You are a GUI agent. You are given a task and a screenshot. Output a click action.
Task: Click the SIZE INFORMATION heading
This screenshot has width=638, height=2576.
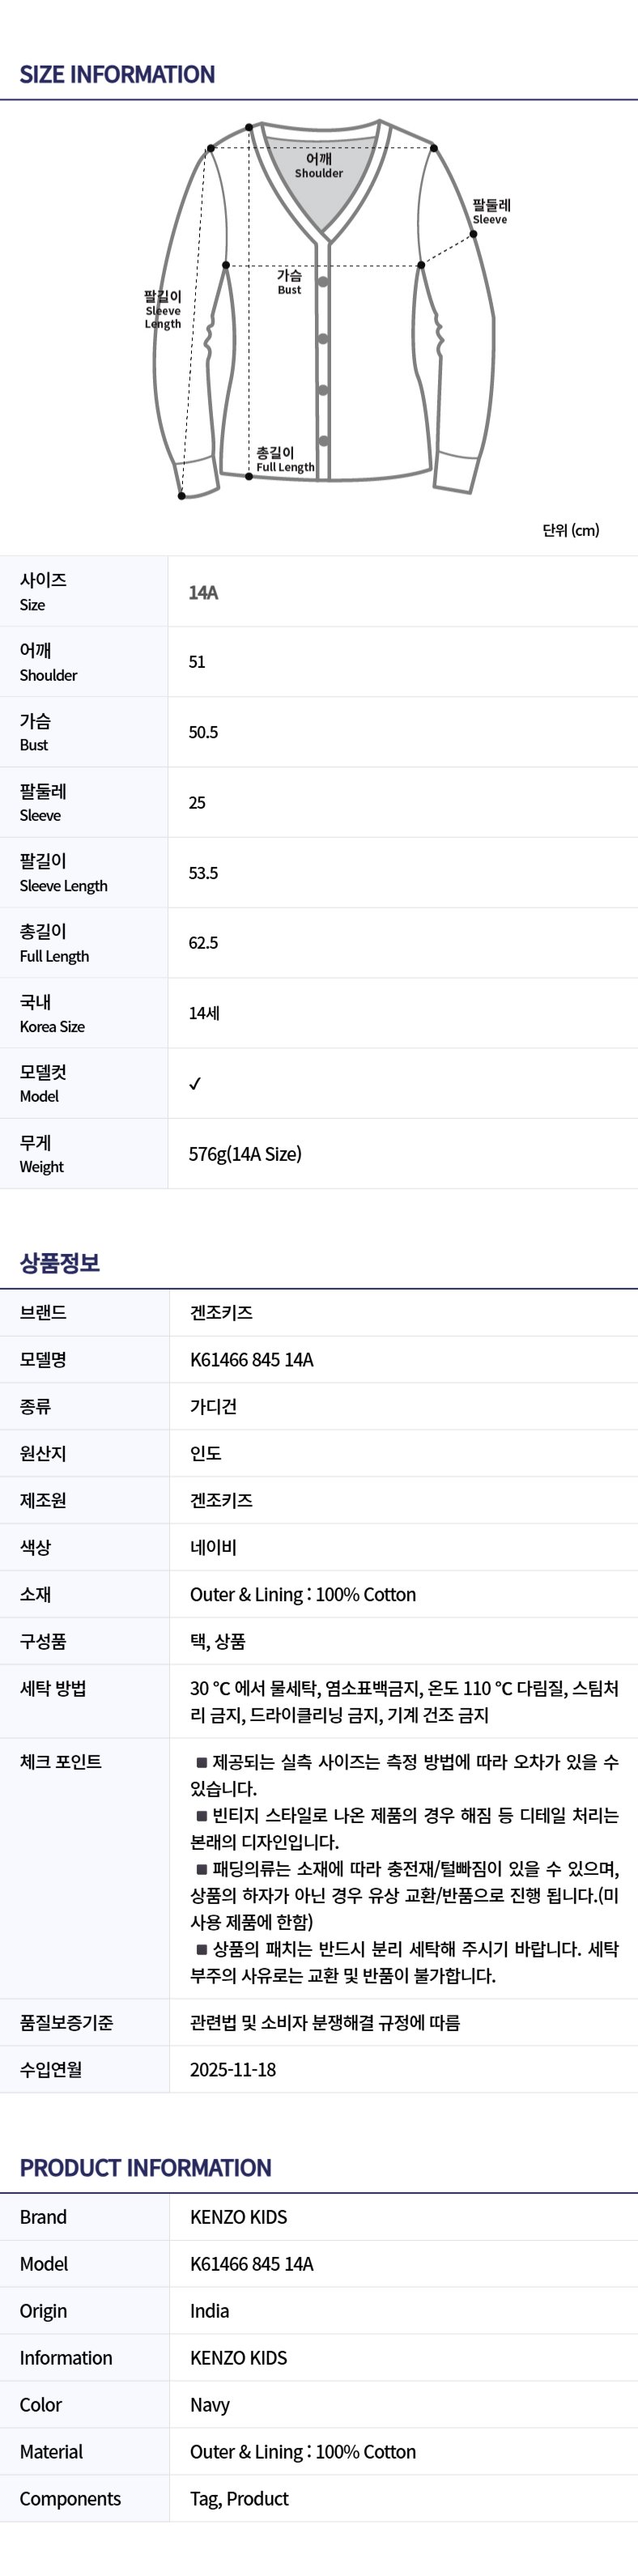coord(117,75)
